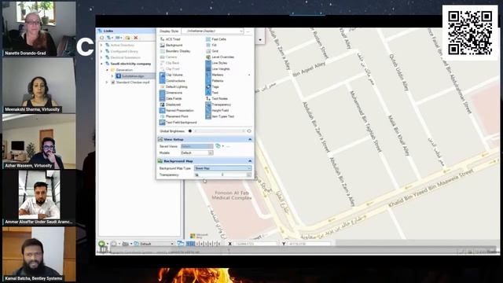
Task: Toggle Background view attribute
Action: (x=171, y=46)
